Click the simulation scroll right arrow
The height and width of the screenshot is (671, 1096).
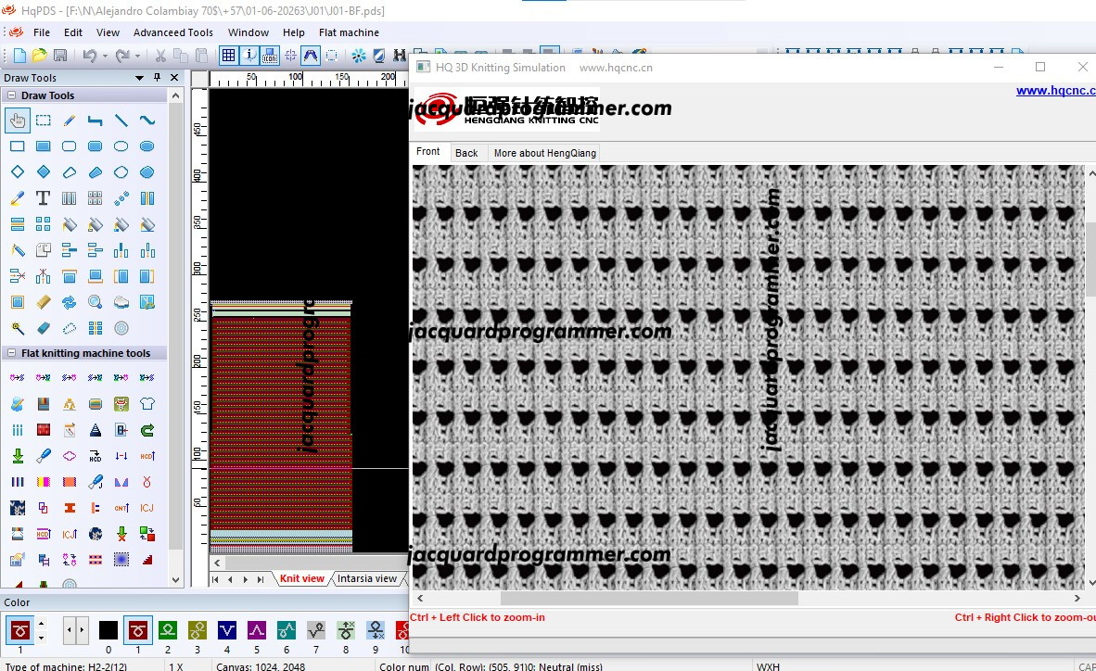[x=1077, y=599]
